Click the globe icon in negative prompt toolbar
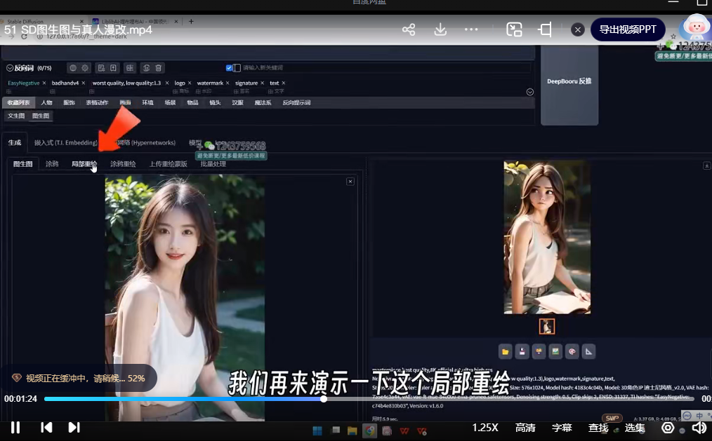This screenshot has width=712, height=441. coord(72,68)
